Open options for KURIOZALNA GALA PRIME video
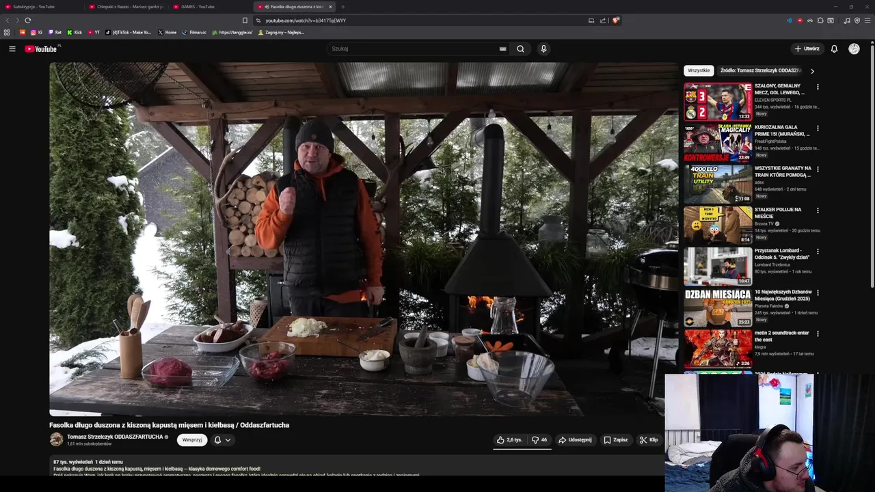This screenshot has height=492, width=875. click(x=818, y=128)
